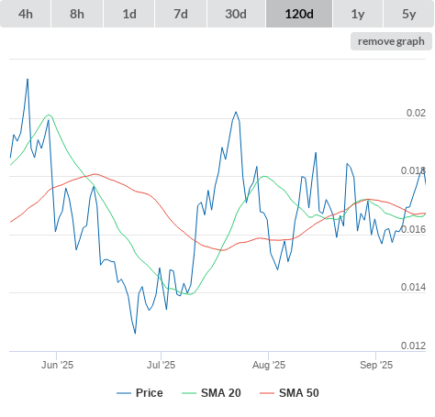Click the remove graph button
435x417 pixels.
coord(391,41)
